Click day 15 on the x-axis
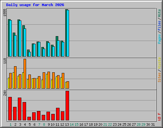Image resolution: width=163 pixels, height=128 pixels. click(76, 124)
